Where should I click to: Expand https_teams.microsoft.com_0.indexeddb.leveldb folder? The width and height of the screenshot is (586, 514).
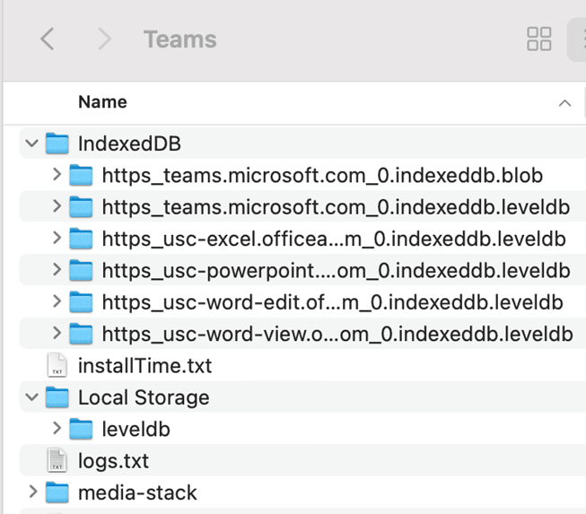pyautogui.click(x=57, y=206)
